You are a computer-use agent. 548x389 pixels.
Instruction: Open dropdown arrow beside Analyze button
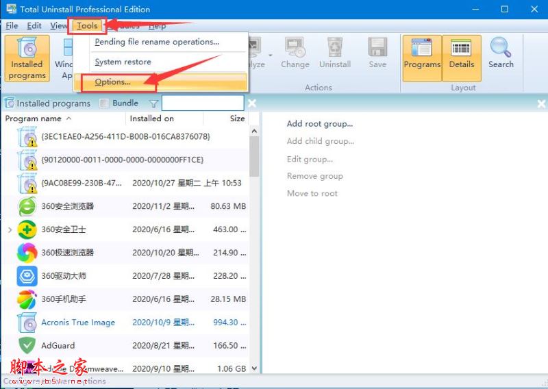click(x=270, y=55)
